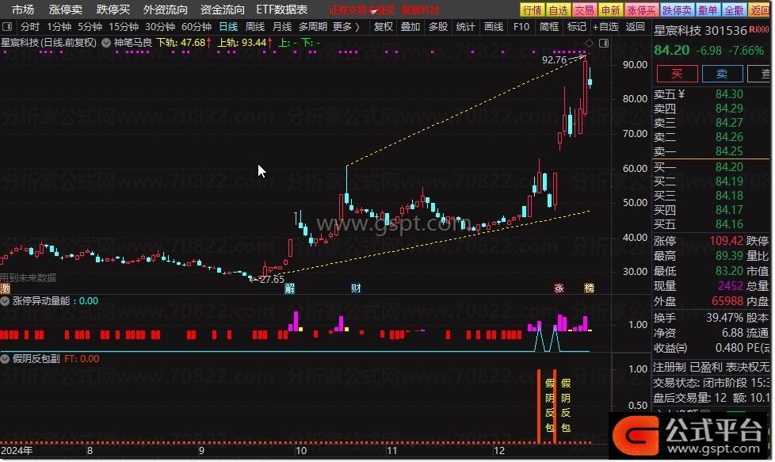Viewport: 775px width, 462px height.
Task: Click the blue 卖 sell button
Action: click(722, 74)
